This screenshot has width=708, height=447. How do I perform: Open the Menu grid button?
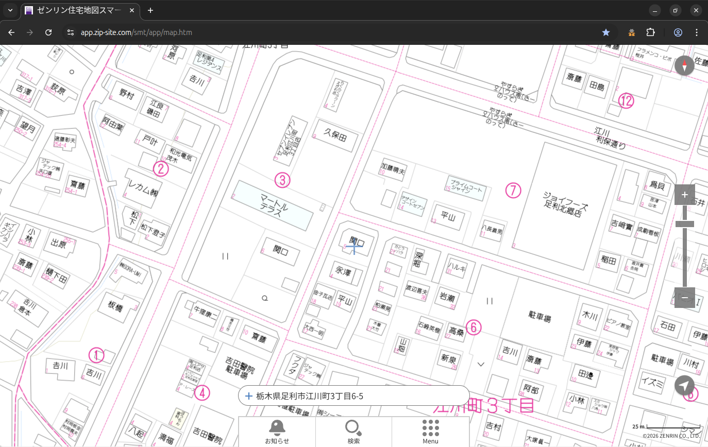[430, 432]
